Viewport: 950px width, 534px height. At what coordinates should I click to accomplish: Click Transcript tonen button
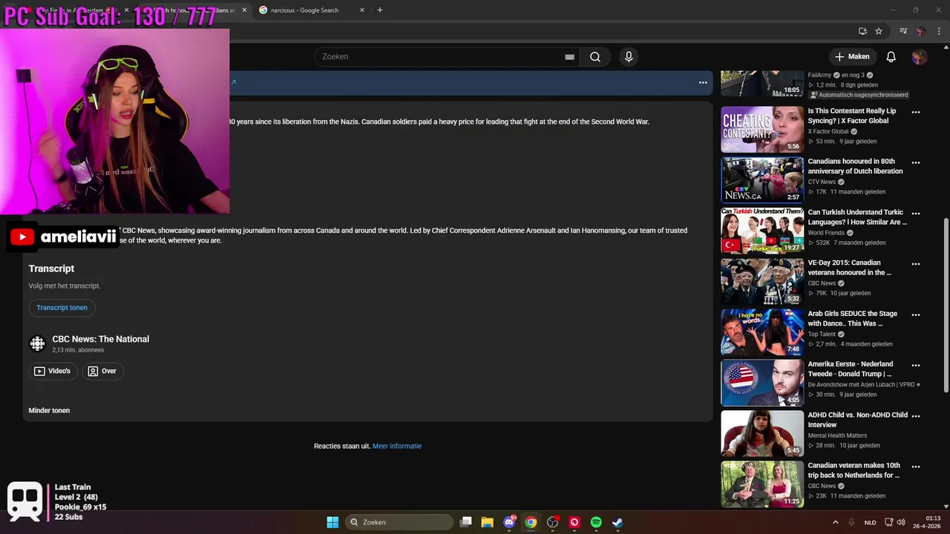[62, 308]
